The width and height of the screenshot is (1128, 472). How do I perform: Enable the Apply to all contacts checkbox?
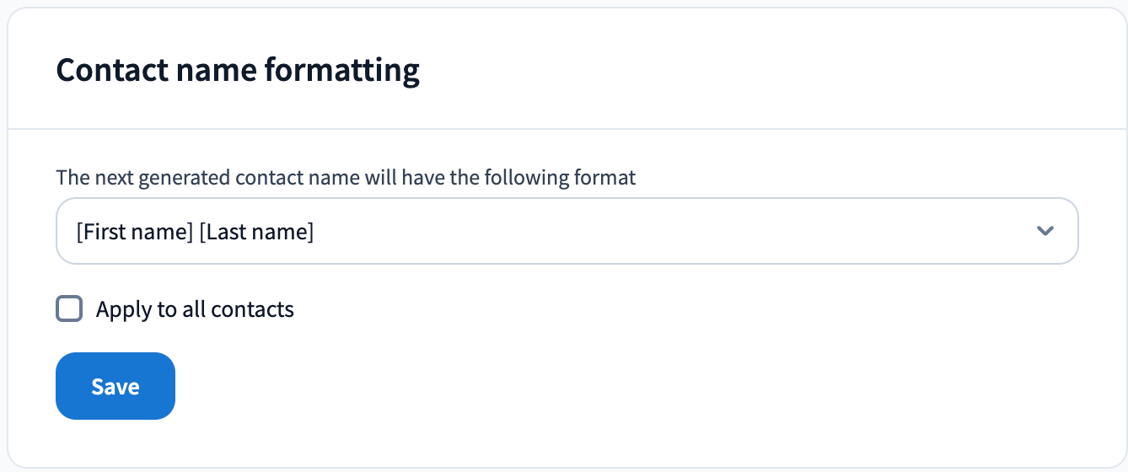click(69, 309)
